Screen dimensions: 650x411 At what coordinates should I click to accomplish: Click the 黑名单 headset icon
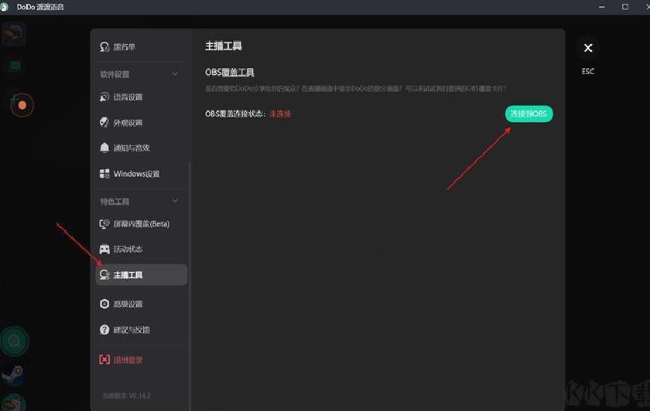coord(104,47)
